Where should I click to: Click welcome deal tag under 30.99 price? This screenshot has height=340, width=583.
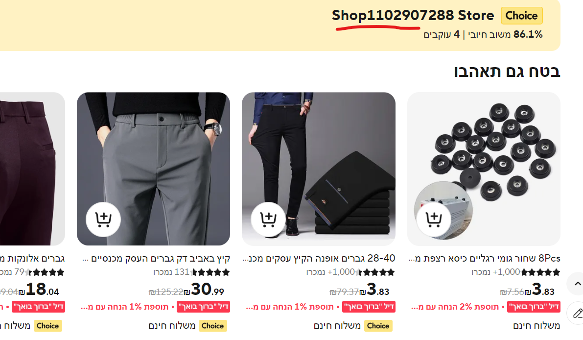[203, 307]
